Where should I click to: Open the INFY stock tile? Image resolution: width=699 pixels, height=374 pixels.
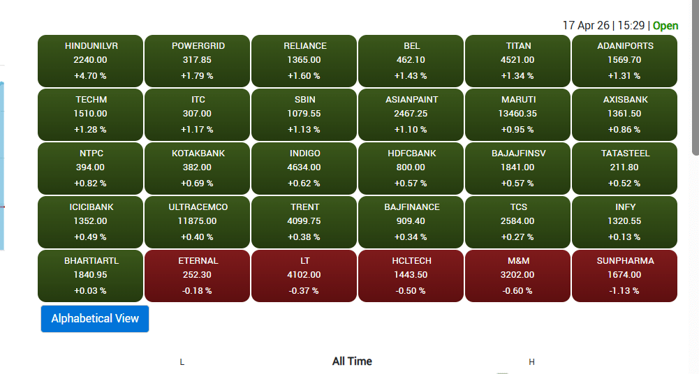(624, 222)
